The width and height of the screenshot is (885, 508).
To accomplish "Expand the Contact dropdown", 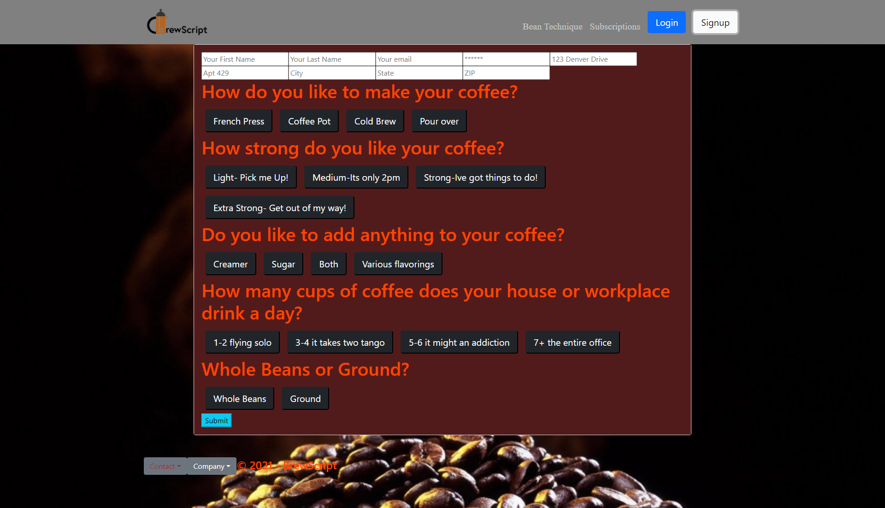I will coord(165,466).
